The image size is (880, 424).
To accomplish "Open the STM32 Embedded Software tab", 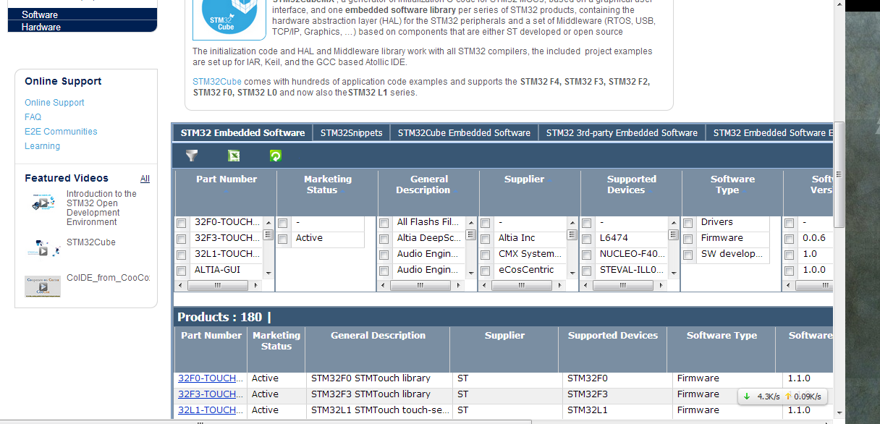I will pyautogui.click(x=242, y=133).
